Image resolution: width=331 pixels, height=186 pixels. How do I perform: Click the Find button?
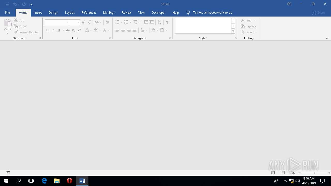click(246, 20)
